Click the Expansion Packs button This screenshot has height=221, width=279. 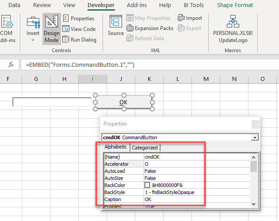click(149, 28)
